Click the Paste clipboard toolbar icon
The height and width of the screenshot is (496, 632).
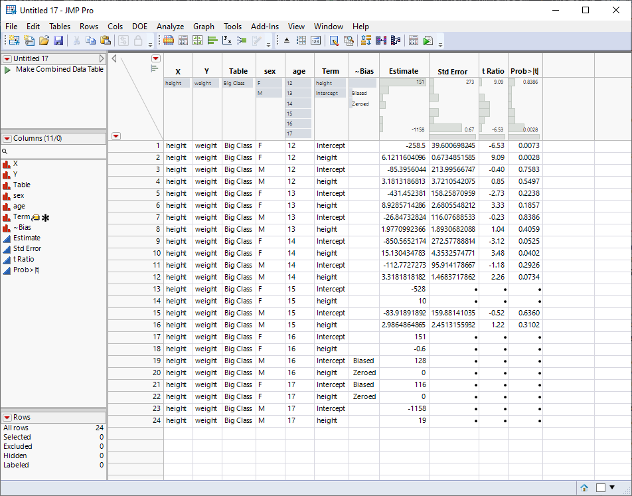105,41
